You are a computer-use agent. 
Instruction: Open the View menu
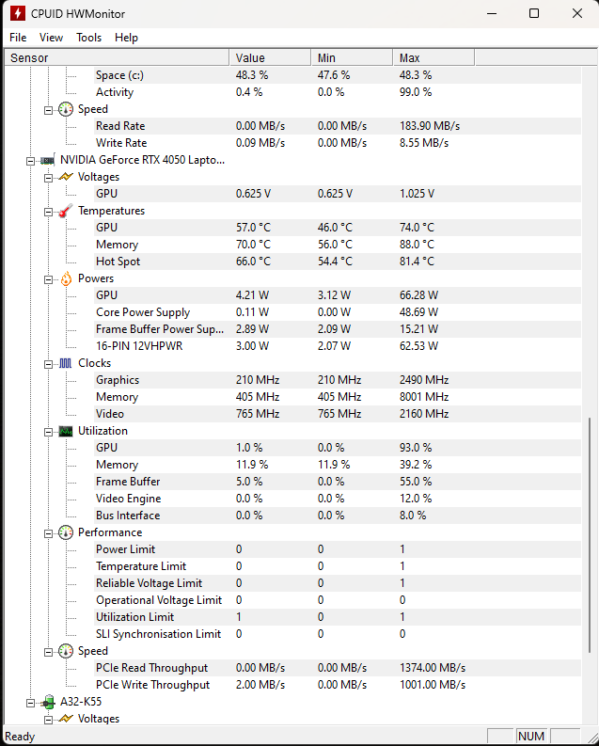tap(52, 38)
